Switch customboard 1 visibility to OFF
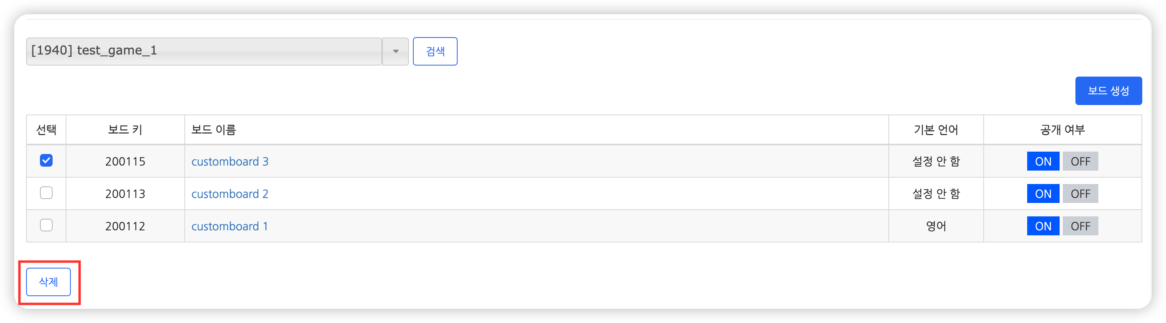 click(x=1080, y=226)
